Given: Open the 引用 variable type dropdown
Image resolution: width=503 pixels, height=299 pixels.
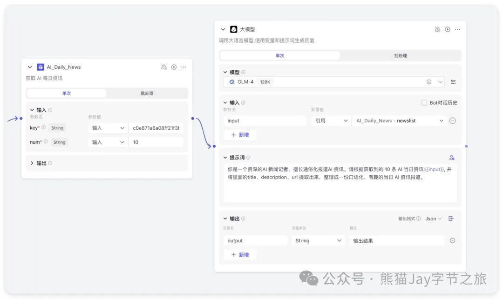Looking at the screenshot, I should pos(331,121).
